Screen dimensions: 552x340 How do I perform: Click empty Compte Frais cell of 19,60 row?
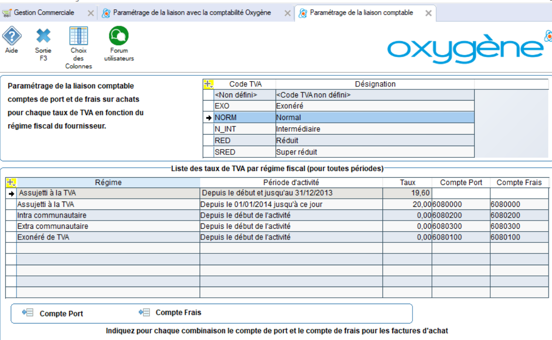519,193
